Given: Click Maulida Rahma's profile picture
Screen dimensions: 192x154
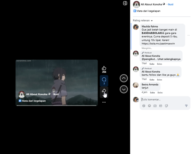Looking at the screenshot, I should pos(136,27).
